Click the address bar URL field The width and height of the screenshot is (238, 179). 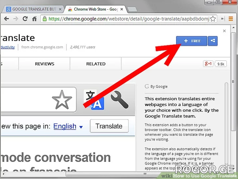129,19
